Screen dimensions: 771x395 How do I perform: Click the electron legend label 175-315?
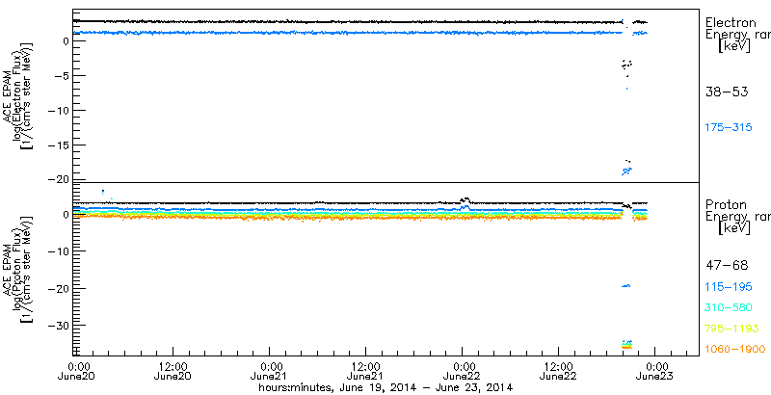pos(729,127)
